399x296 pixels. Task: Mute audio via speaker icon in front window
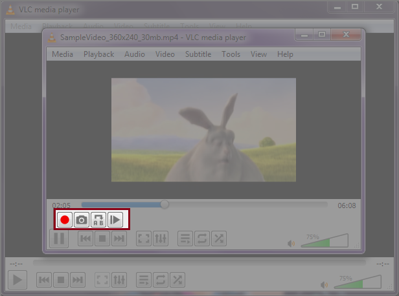(x=291, y=244)
